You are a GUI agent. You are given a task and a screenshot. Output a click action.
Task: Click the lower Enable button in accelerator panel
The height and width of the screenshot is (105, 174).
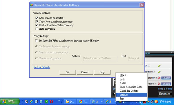166,84
